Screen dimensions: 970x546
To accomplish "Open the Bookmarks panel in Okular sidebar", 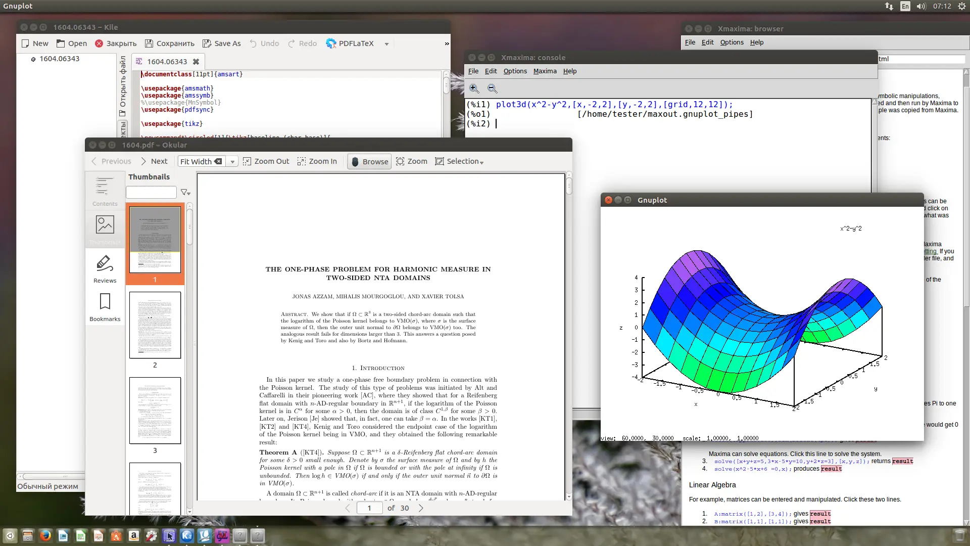I will pos(105,307).
